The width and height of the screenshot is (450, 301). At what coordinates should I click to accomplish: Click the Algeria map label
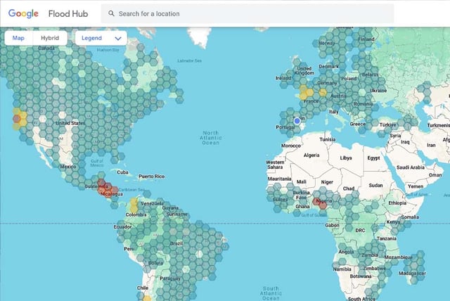(311, 155)
